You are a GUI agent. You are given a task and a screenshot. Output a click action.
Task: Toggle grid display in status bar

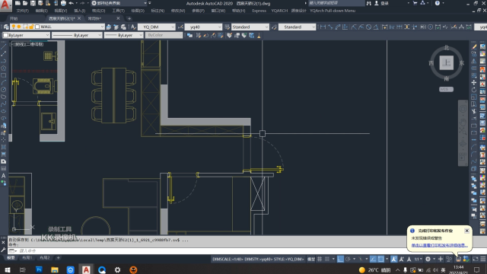pos(320,259)
